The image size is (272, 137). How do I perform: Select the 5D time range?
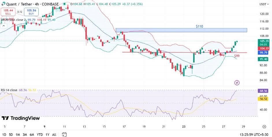pos(11,134)
